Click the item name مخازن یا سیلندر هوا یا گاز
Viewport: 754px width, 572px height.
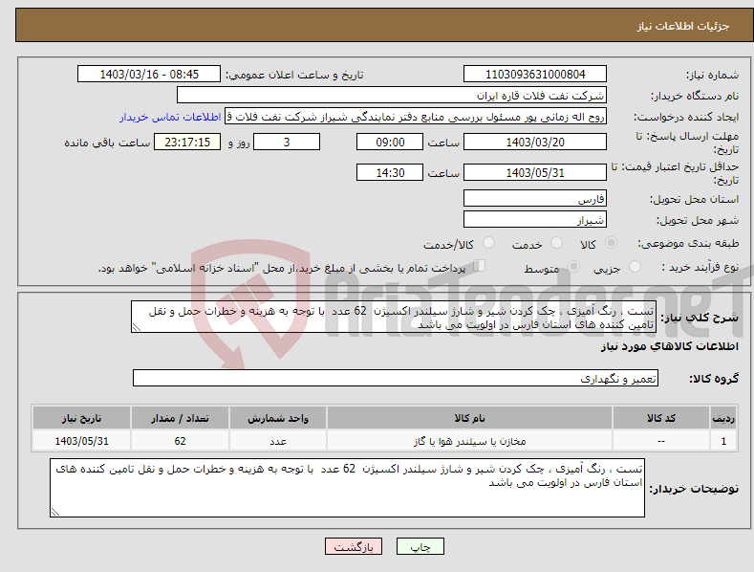[x=469, y=441]
